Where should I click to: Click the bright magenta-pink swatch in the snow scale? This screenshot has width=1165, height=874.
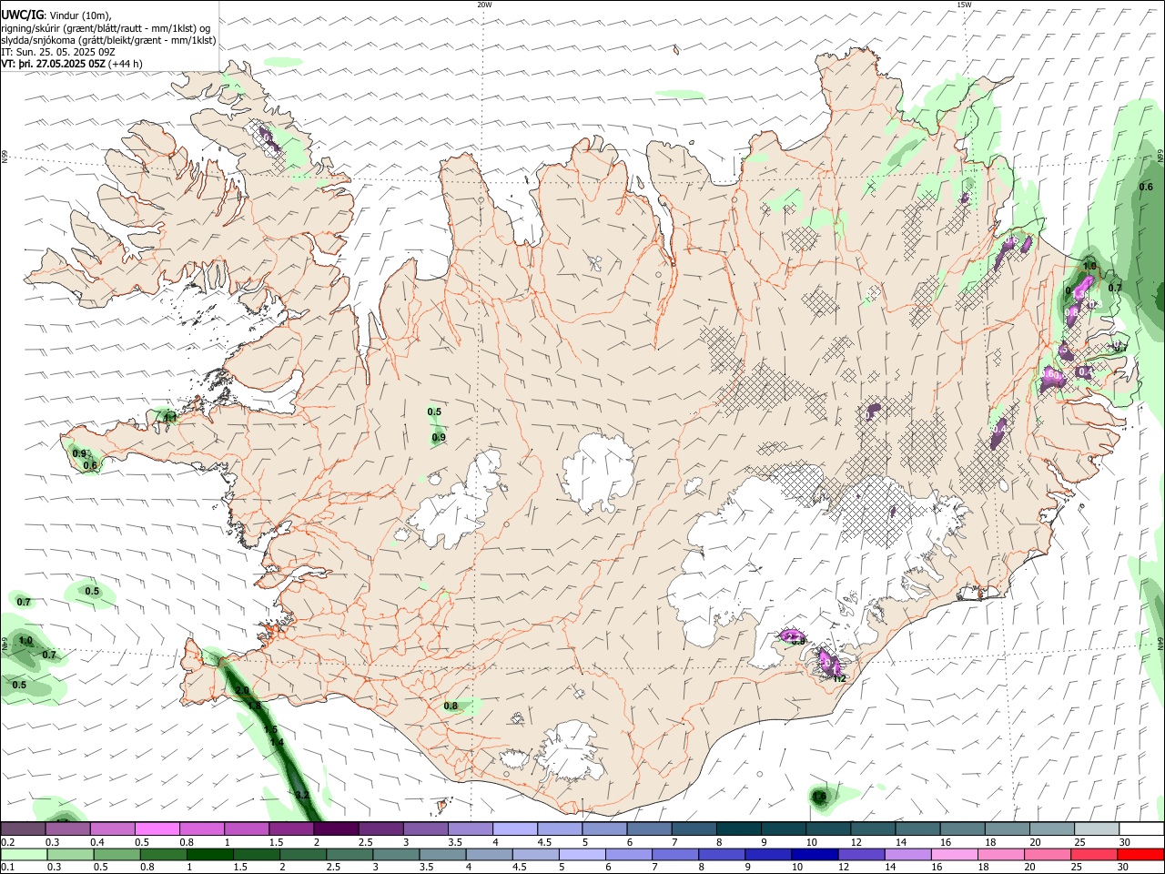click(157, 829)
